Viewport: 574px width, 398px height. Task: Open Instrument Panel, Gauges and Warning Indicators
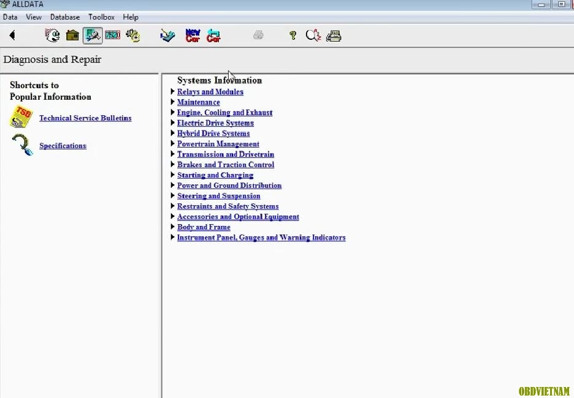pyautogui.click(x=261, y=238)
